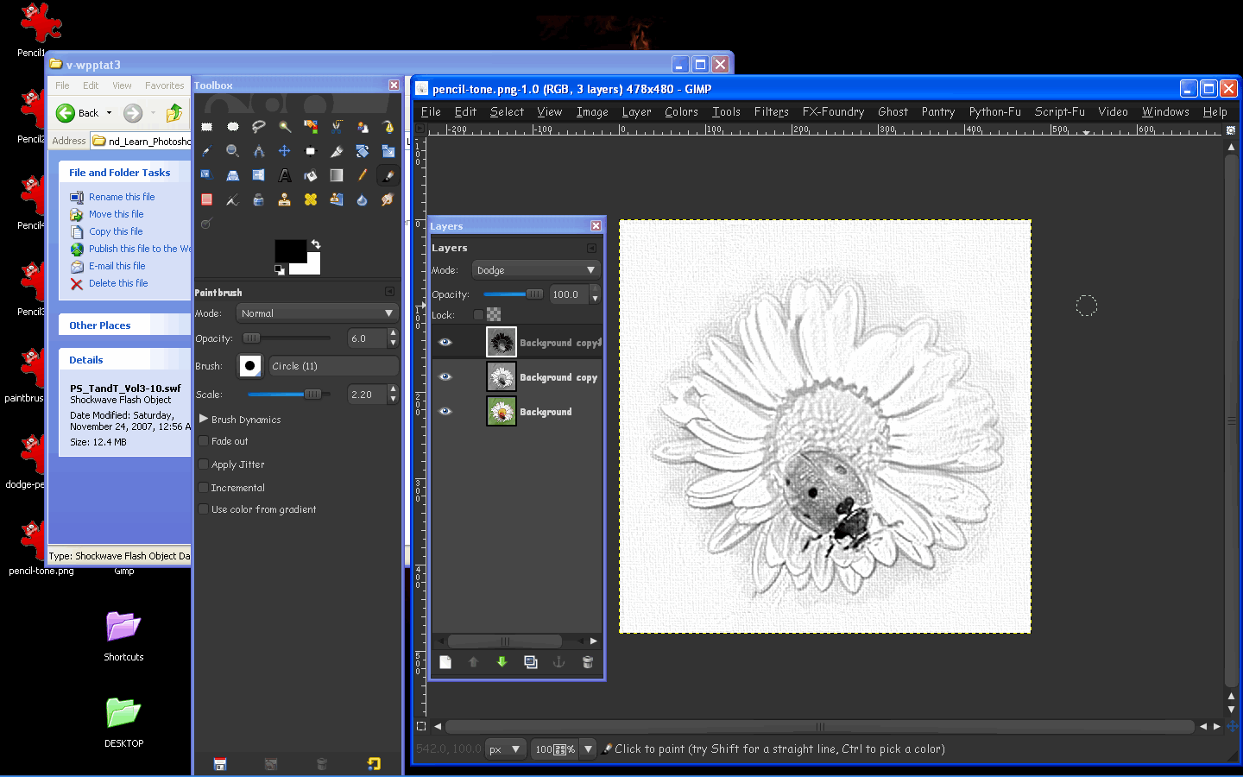
Task: Click the black foreground color swatch
Action: click(x=288, y=250)
